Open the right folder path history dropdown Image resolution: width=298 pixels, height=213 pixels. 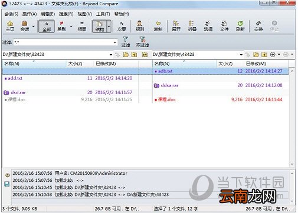241,55
